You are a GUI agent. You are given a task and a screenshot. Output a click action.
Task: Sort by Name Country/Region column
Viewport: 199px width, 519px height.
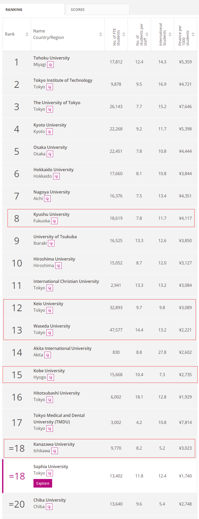pyautogui.click(x=100, y=34)
